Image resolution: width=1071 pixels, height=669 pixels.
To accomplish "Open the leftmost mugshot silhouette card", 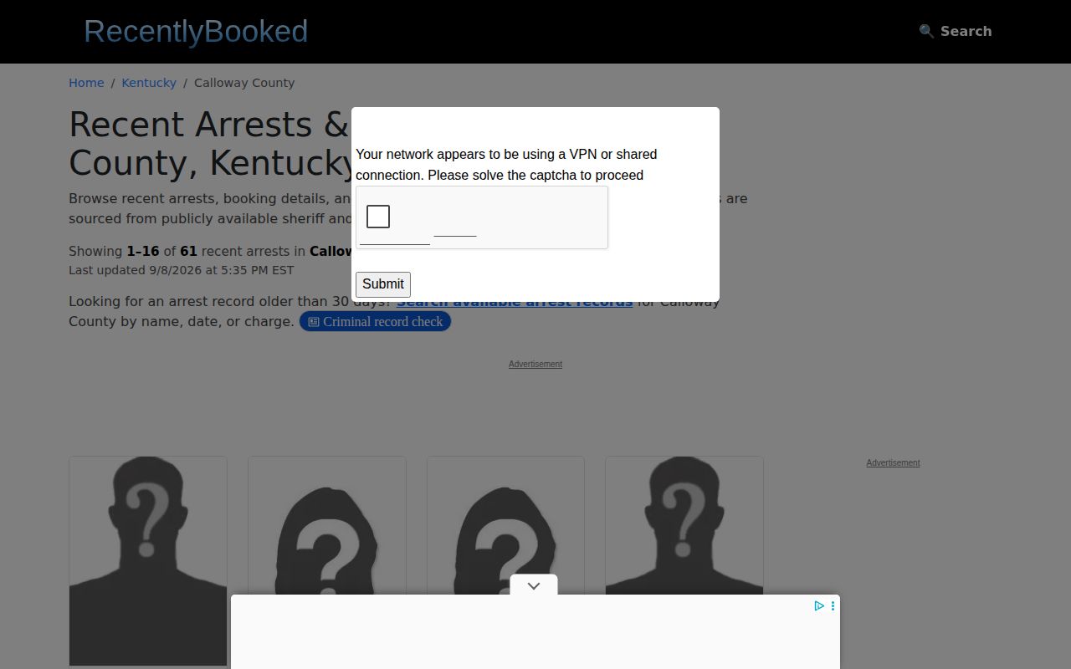I will coord(148,561).
